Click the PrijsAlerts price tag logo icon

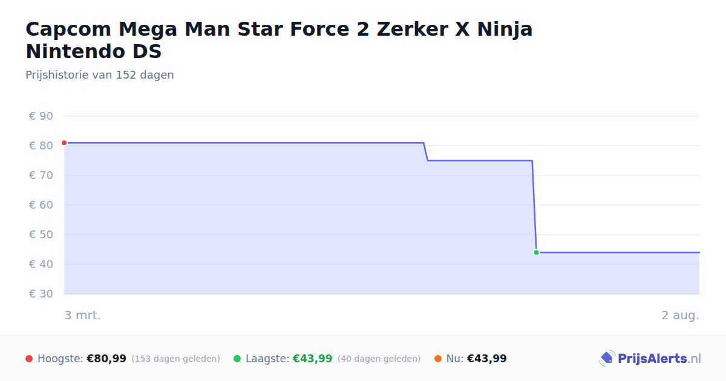coord(607,359)
